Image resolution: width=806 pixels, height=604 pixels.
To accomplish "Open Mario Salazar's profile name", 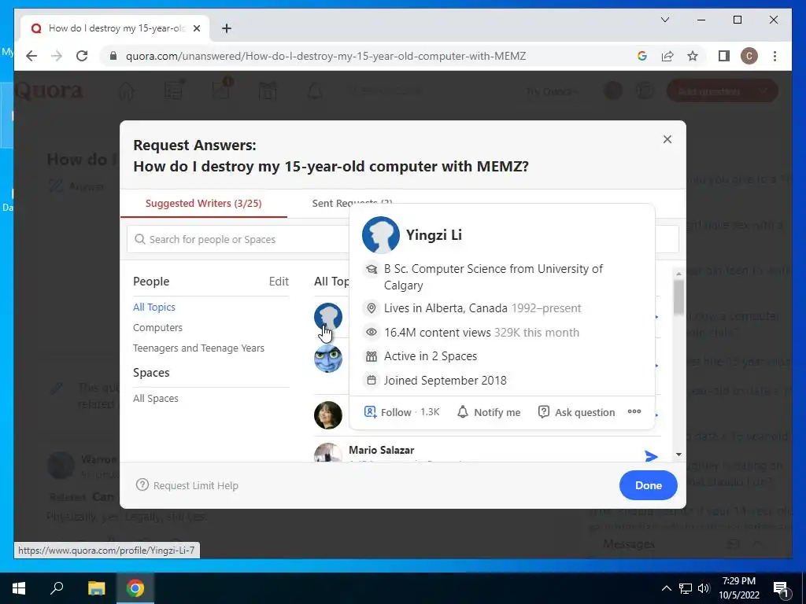I will [x=382, y=450].
